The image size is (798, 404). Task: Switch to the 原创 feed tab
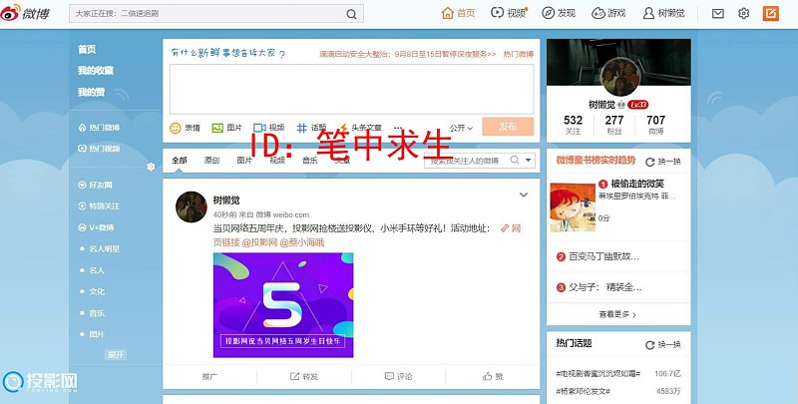[211, 161]
